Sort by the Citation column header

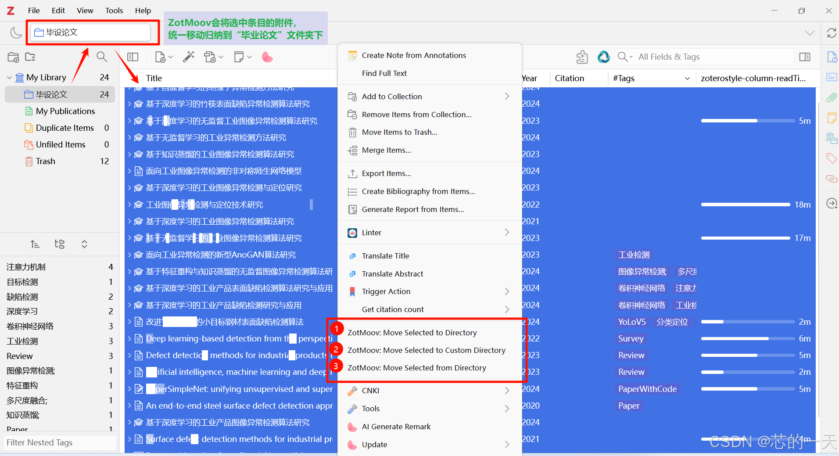click(x=569, y=79)
